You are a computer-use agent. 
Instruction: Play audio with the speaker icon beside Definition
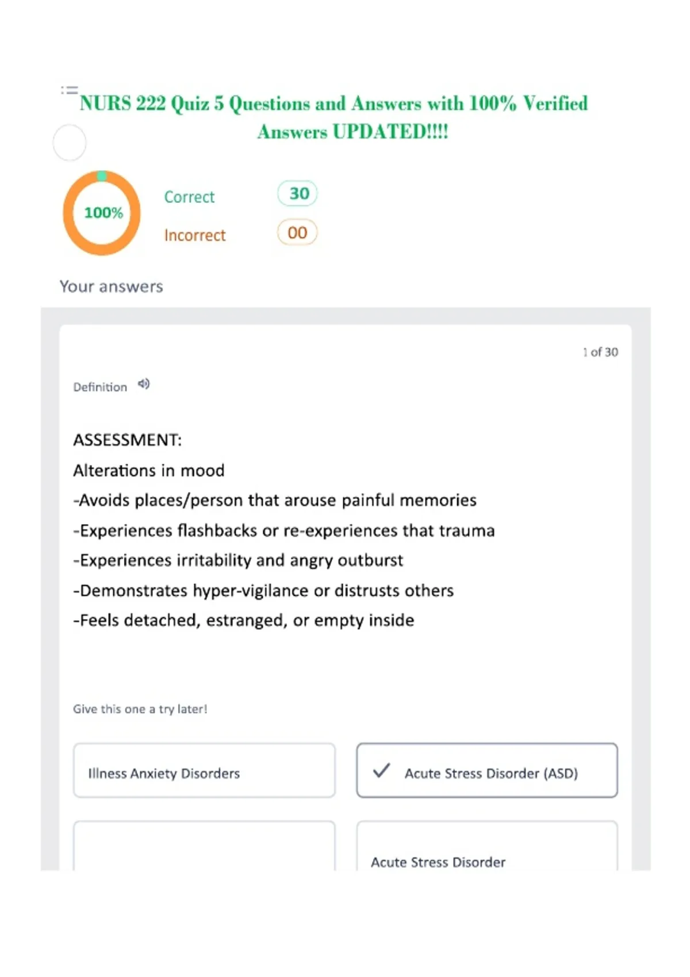pos(144,384)
